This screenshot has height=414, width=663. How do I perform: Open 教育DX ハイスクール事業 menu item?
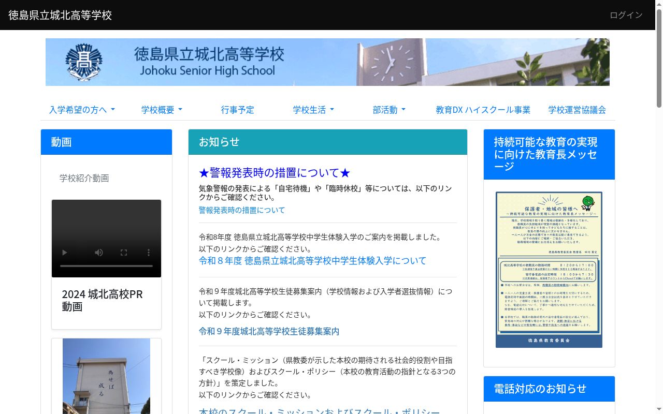[x=483, y=110]
